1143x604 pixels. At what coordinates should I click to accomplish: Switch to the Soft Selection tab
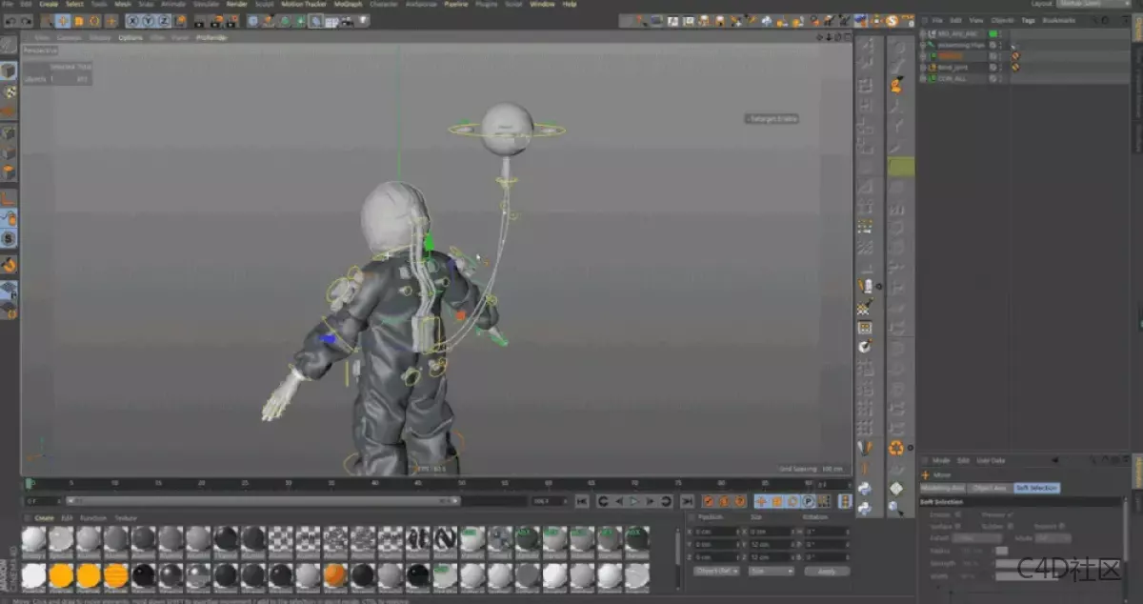coord(1036,488)
